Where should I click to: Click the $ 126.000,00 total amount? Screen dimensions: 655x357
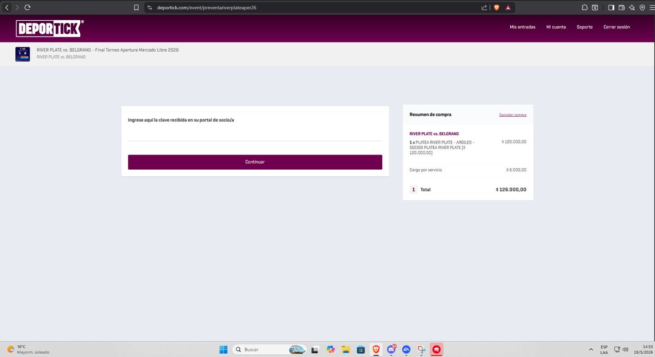(511, 189)
